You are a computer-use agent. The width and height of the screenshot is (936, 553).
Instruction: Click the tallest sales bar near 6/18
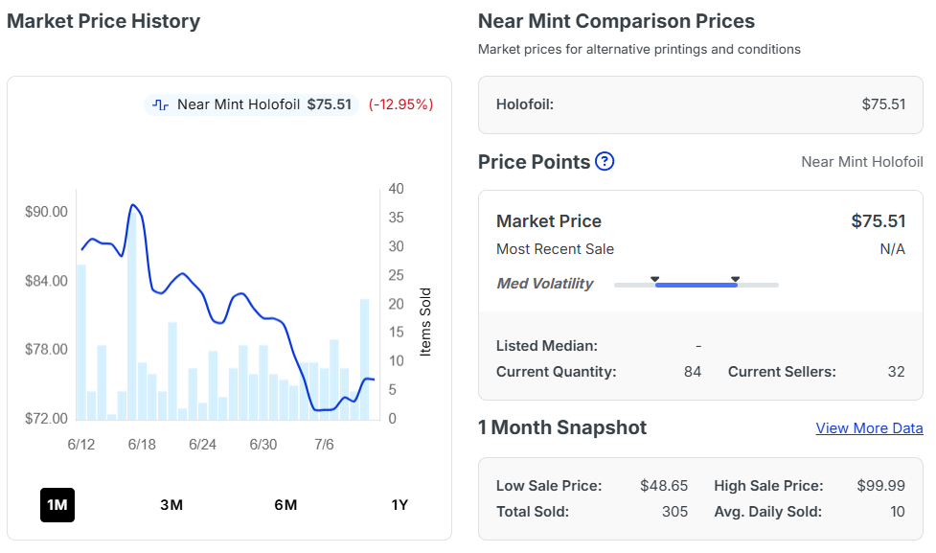point(132,317)
